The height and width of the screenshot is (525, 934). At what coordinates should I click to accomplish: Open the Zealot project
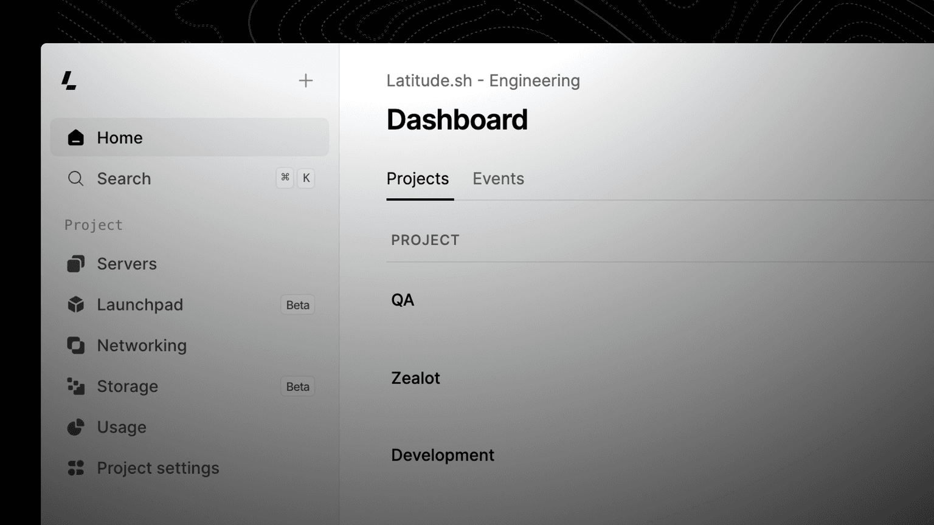tap(416, 377)
